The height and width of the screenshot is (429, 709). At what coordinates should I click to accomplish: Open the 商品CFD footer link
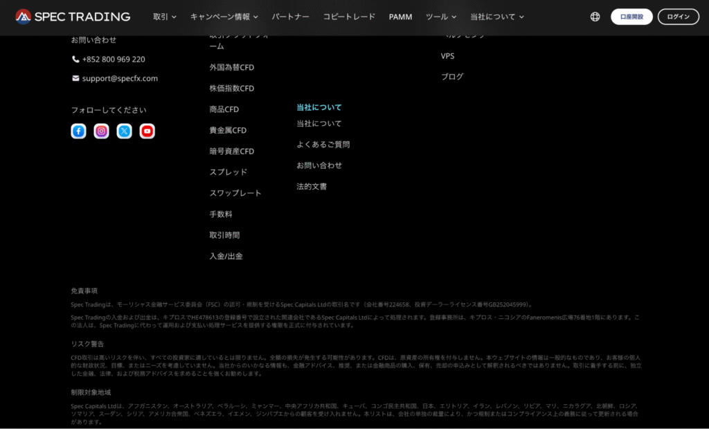coord(224,109)
